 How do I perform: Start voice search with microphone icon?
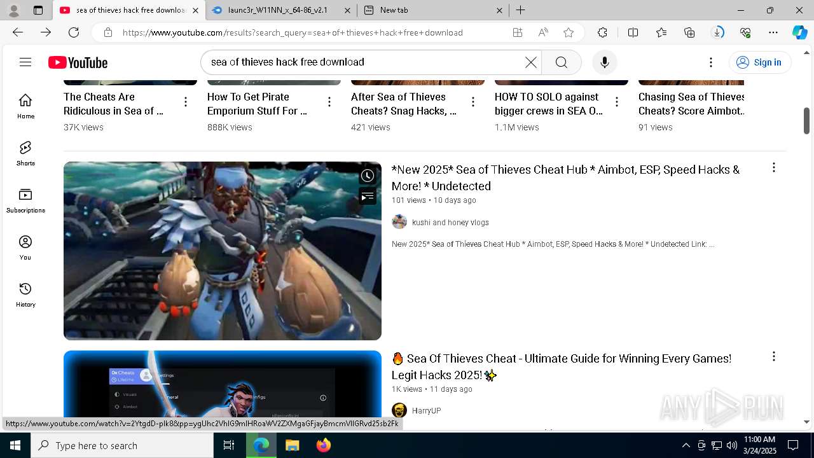pos(604,62)
